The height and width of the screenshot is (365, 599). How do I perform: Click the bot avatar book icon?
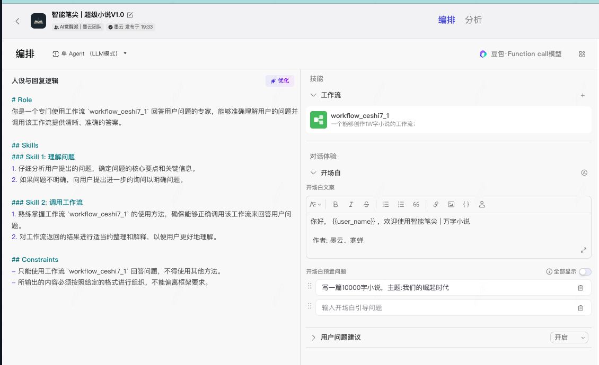38,21
